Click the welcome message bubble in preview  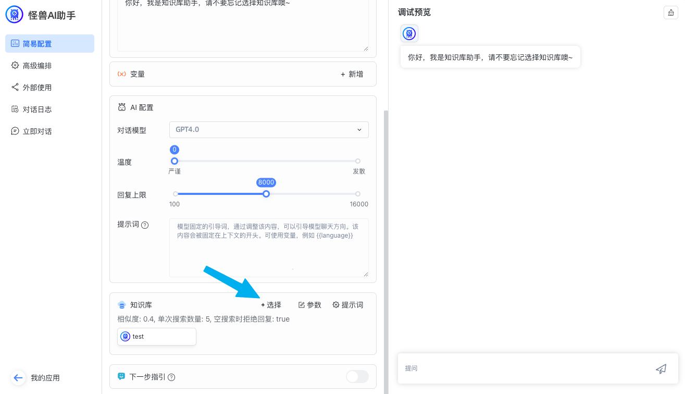490,57
